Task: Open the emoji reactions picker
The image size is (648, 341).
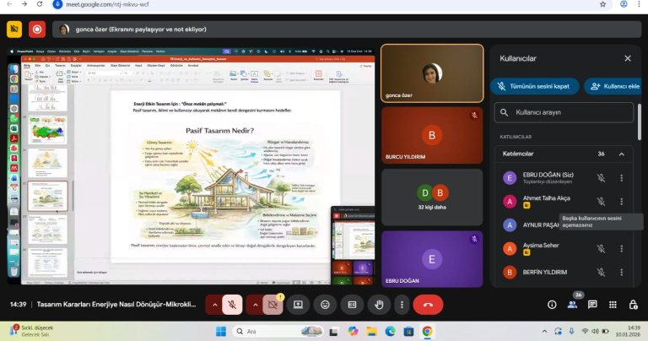Action: coord(325,305)
